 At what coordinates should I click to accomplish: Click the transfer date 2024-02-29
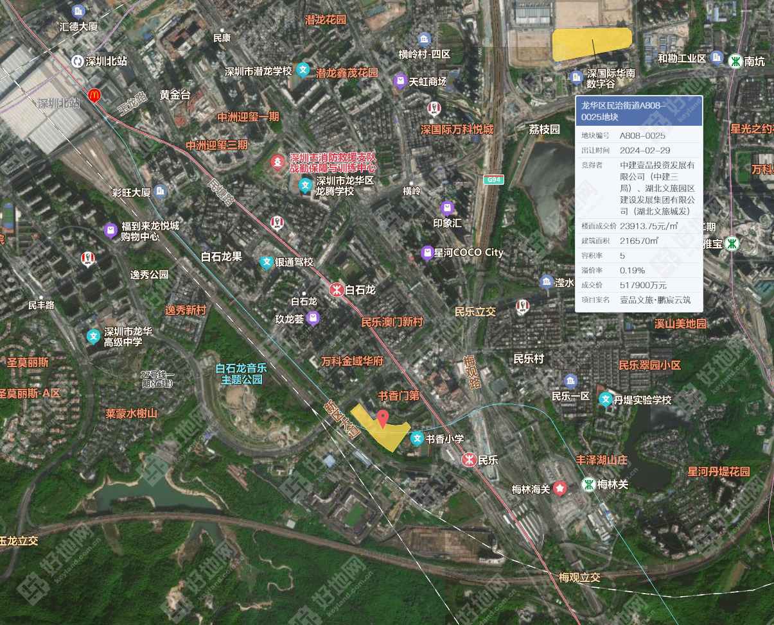(645, 150)
